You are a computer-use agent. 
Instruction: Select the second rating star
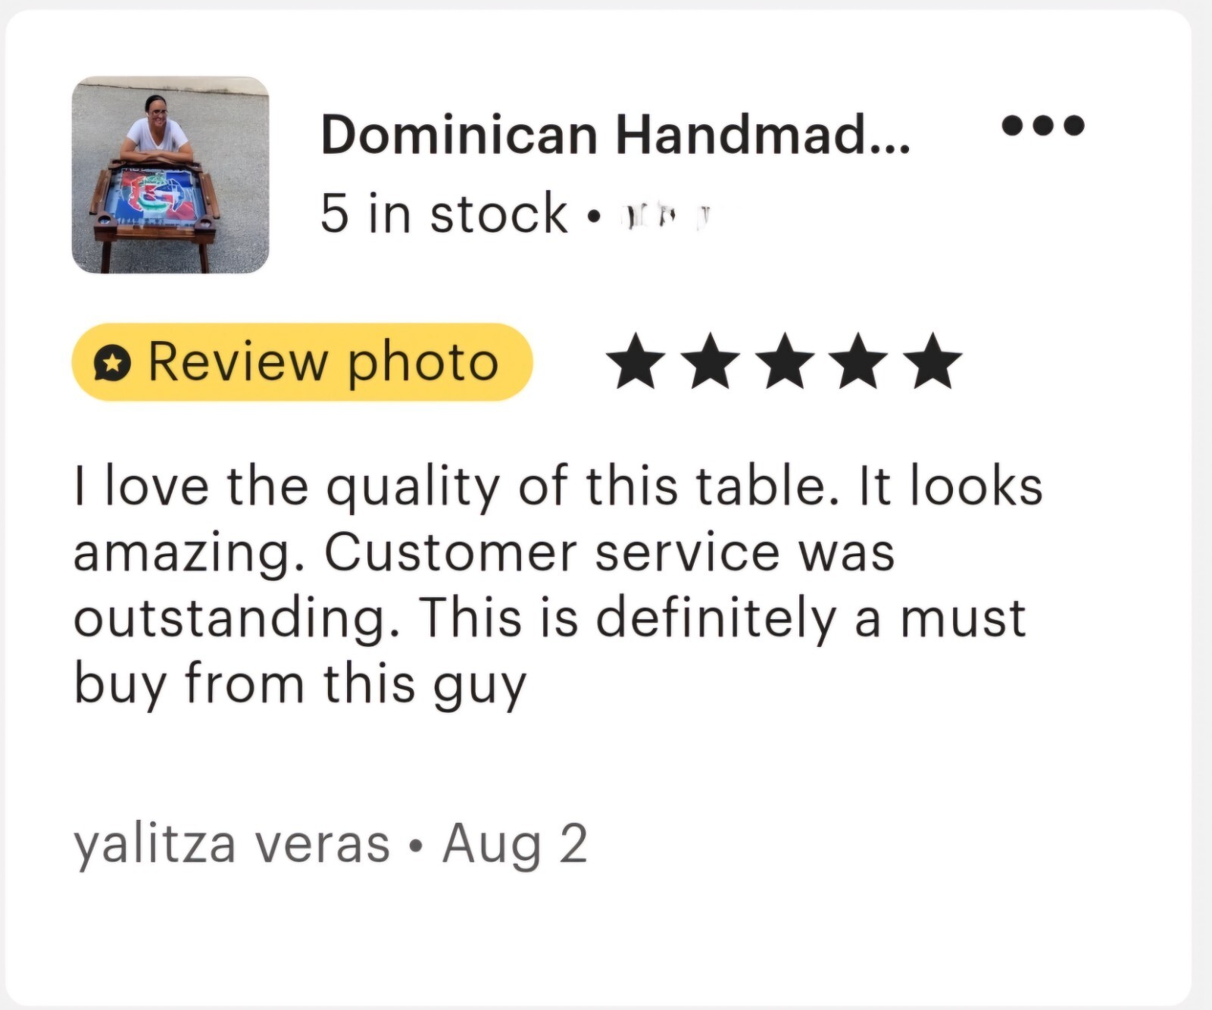coord(711,361)
